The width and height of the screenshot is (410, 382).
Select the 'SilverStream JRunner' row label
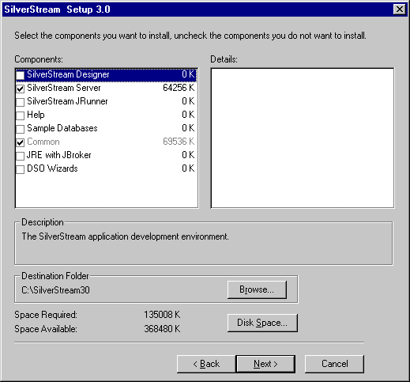[x=67, y=101]
